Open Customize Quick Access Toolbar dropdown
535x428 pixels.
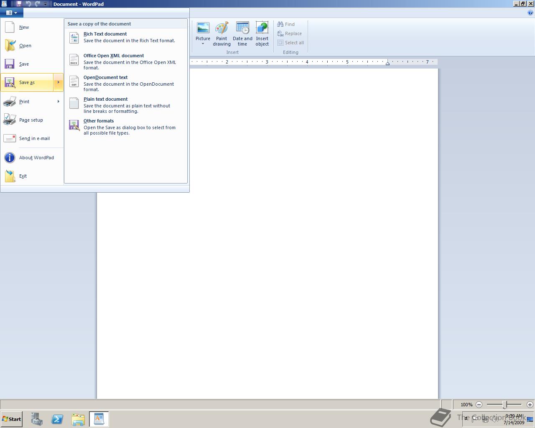click(x=45, y=4)
